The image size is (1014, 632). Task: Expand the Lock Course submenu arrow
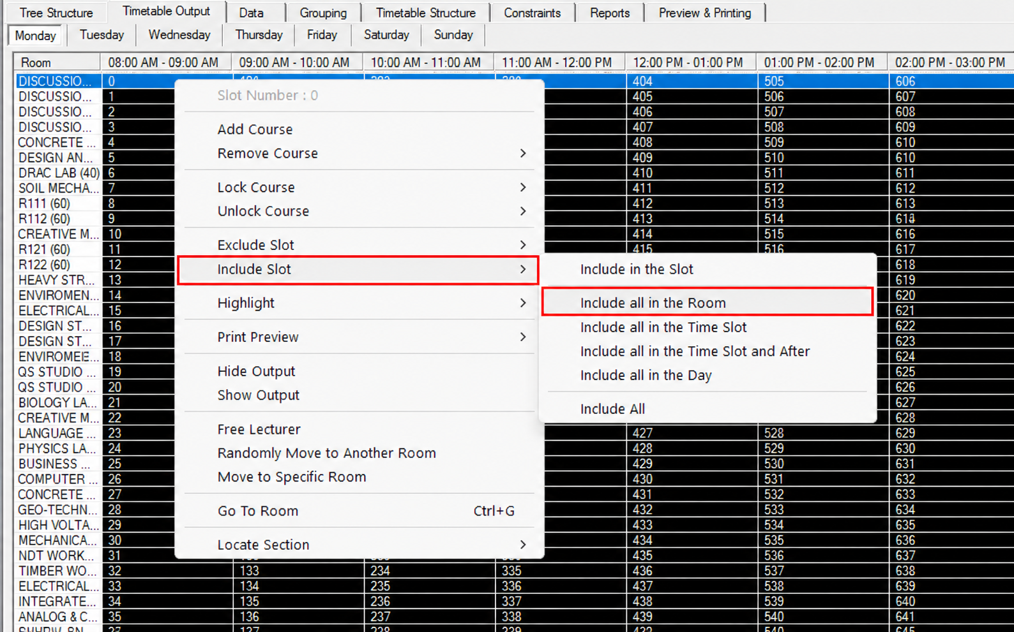[523, 187]
